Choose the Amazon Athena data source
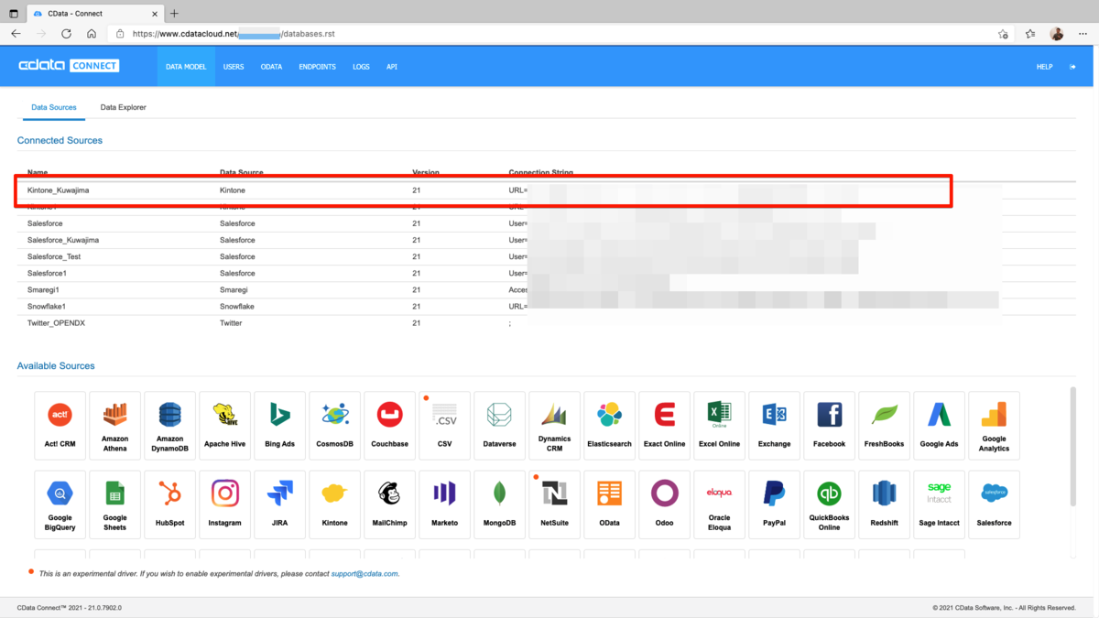Image resolution: width=1099 pixels, height=618 pixels. coord(114,426)
